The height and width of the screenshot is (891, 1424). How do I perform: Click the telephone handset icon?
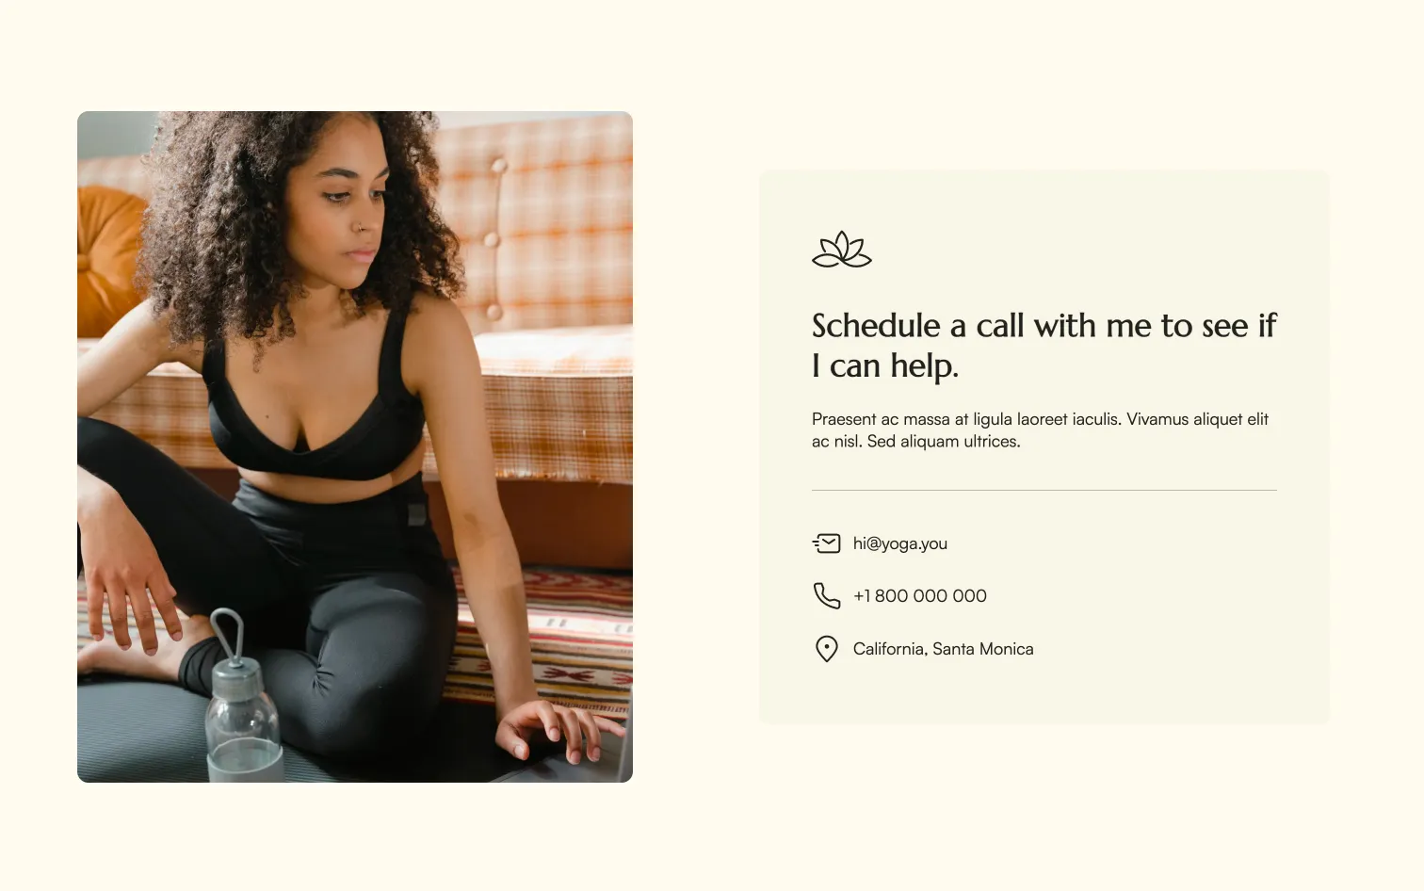coord(826,595)
